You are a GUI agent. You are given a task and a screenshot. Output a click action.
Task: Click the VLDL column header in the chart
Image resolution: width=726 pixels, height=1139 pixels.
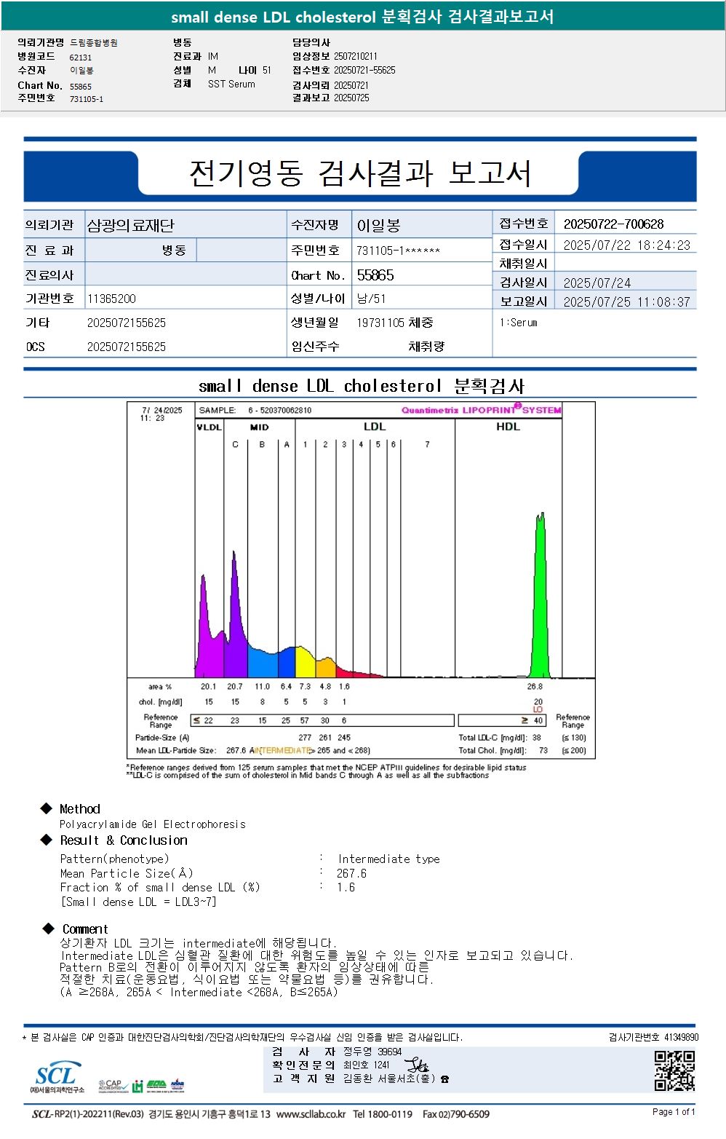click(210, 427)
